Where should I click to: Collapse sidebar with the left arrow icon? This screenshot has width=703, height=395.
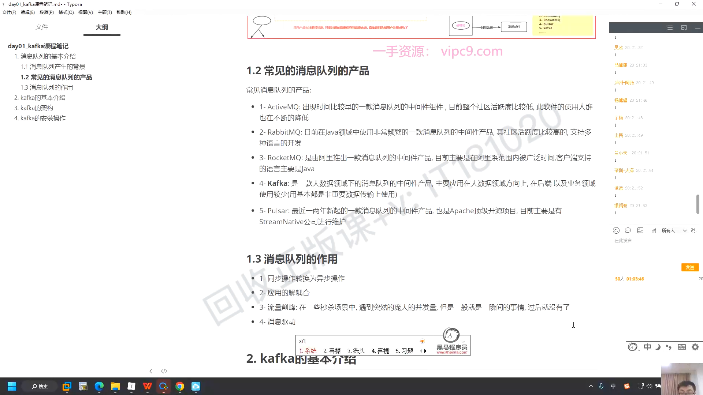(150, 371)
